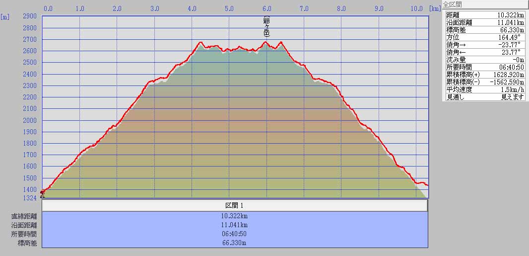
Task: Click the -1562.590m value
Action: coord(507,82)
